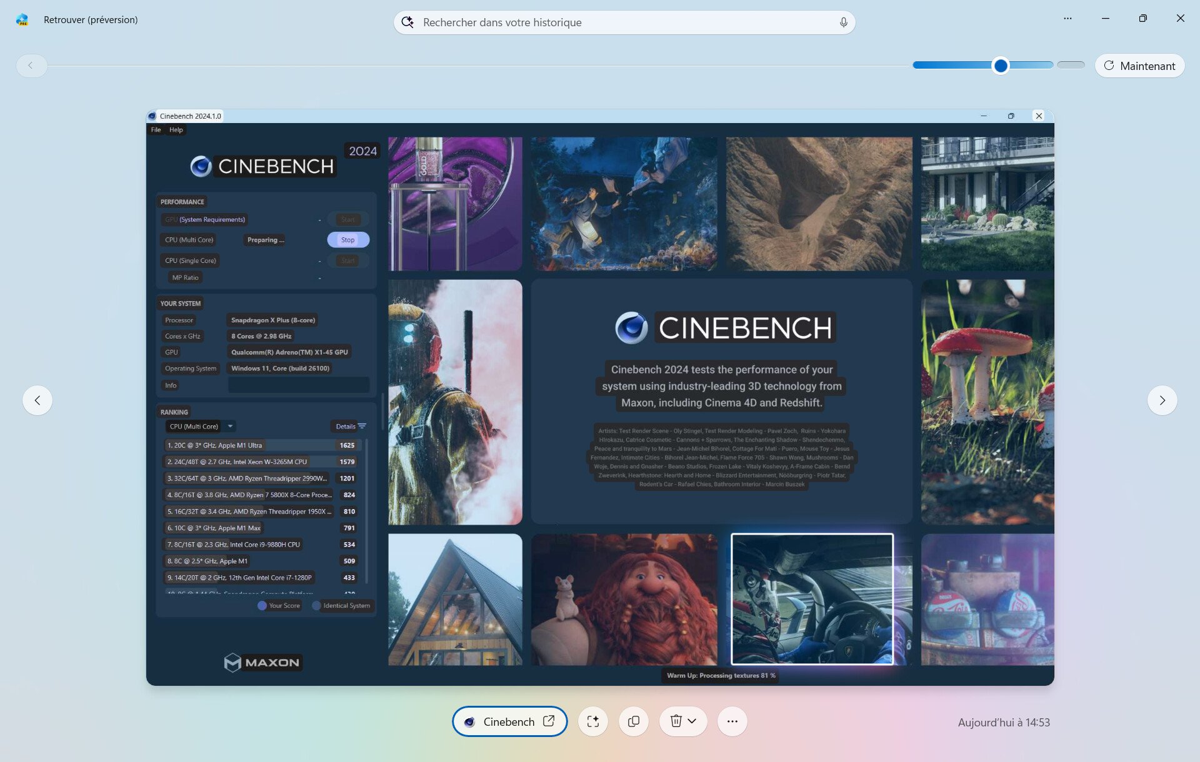Screen dimensions: 1200x762
Task: Go to the next snapshot arrow
Action: 1162,400
